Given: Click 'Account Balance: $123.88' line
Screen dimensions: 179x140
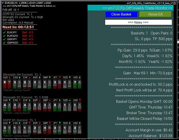Looking at the screenshot, I should 150,136.
